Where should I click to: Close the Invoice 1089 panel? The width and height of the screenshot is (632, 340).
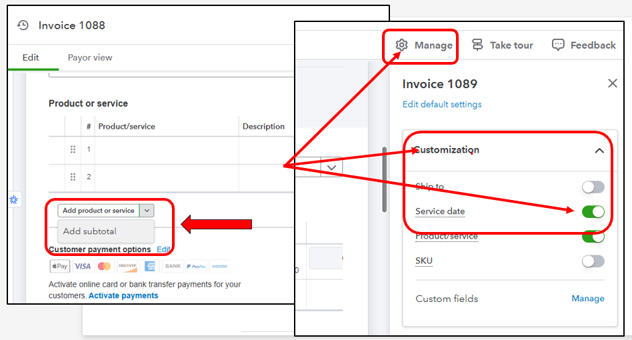[612, 83]
